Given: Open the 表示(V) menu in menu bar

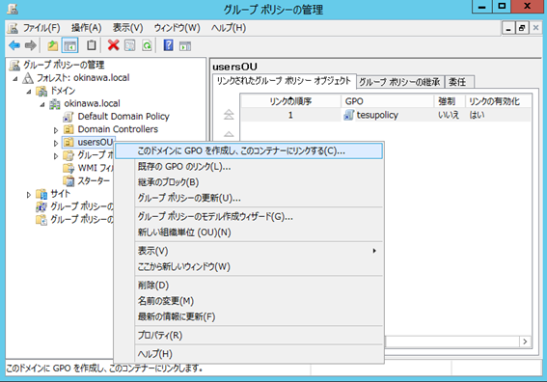Looking at the screenshot, I should 127,28.
